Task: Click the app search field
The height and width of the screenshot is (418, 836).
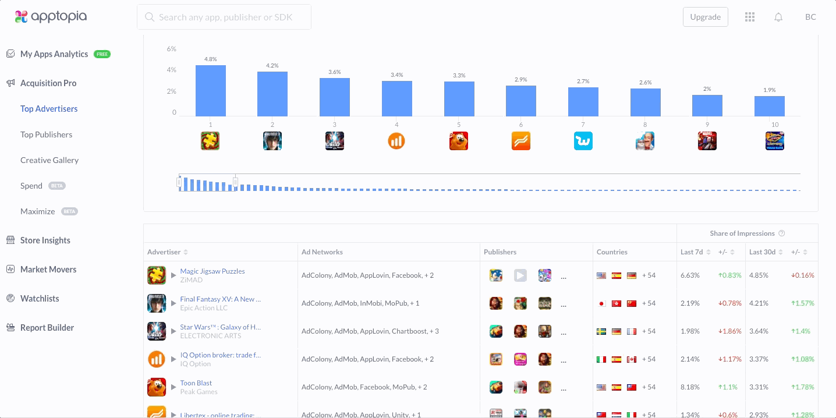Action: point(224,17)
